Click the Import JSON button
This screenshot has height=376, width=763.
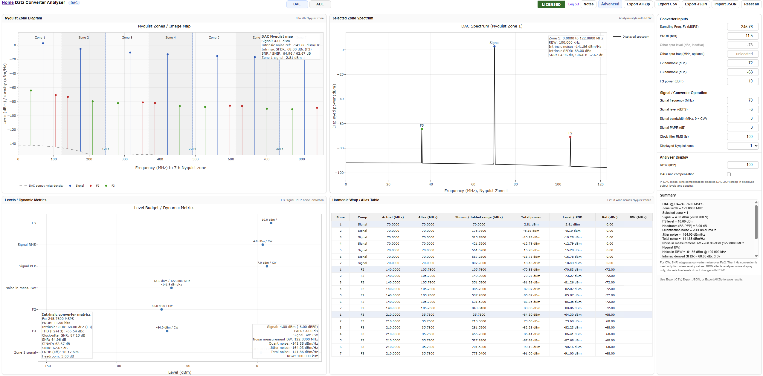725,4
